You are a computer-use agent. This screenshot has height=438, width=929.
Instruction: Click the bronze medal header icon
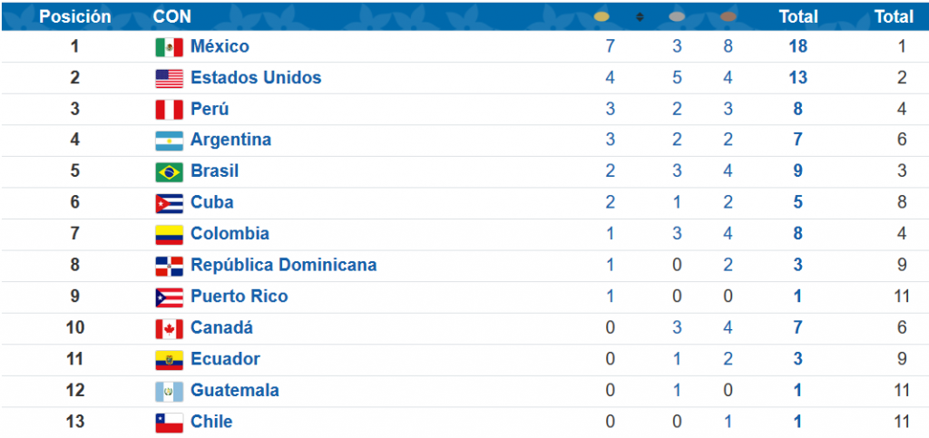(728, 17)
